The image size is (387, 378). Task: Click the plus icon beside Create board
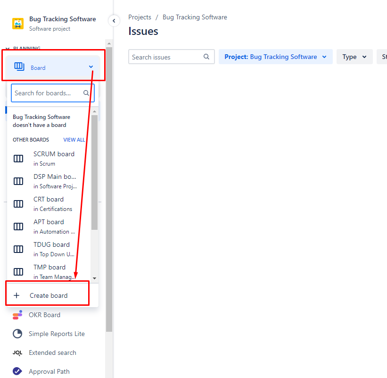point(16,295)
